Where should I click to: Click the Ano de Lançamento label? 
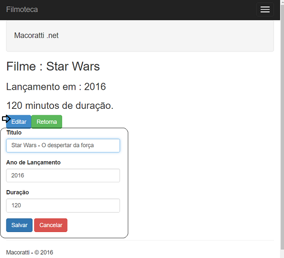pos(33,162)
